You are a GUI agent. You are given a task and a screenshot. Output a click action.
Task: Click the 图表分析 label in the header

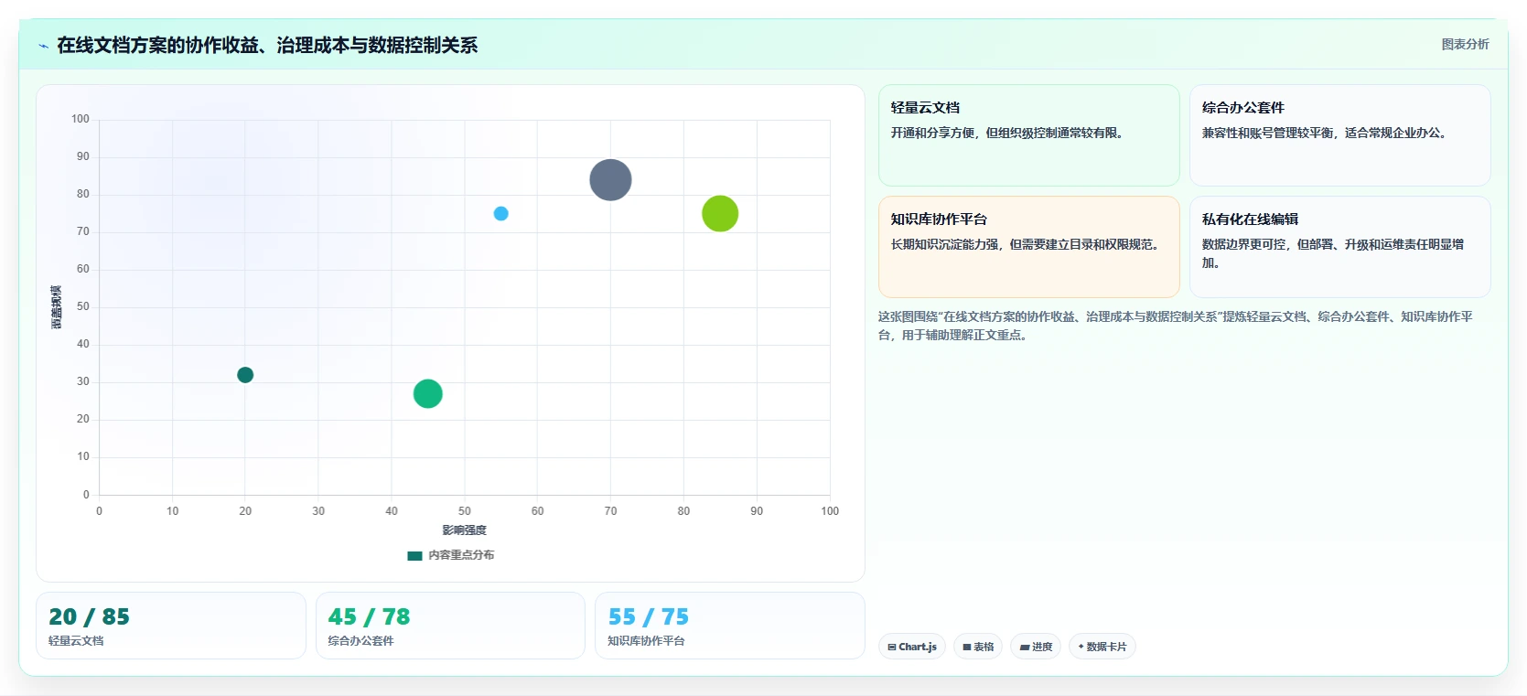pyautogui.click(x=1465, y=44)
